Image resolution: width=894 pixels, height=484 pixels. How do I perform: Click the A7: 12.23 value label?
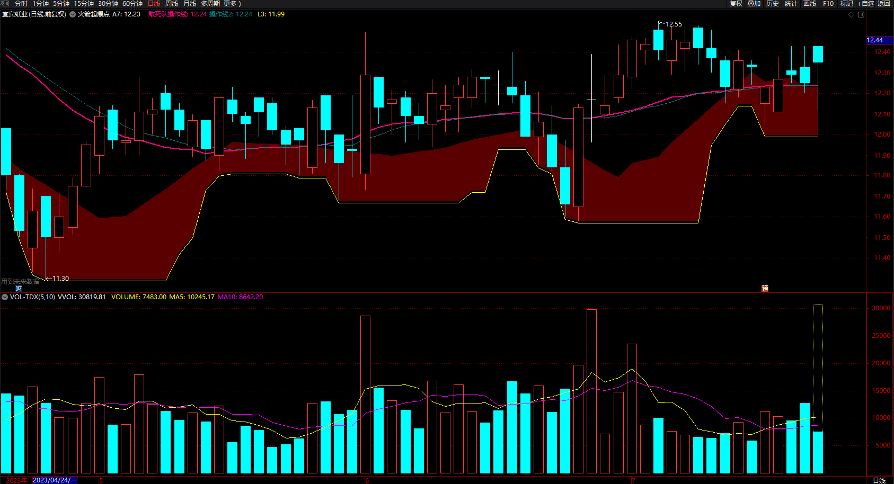pyautogui.click(x=126, y=14)
